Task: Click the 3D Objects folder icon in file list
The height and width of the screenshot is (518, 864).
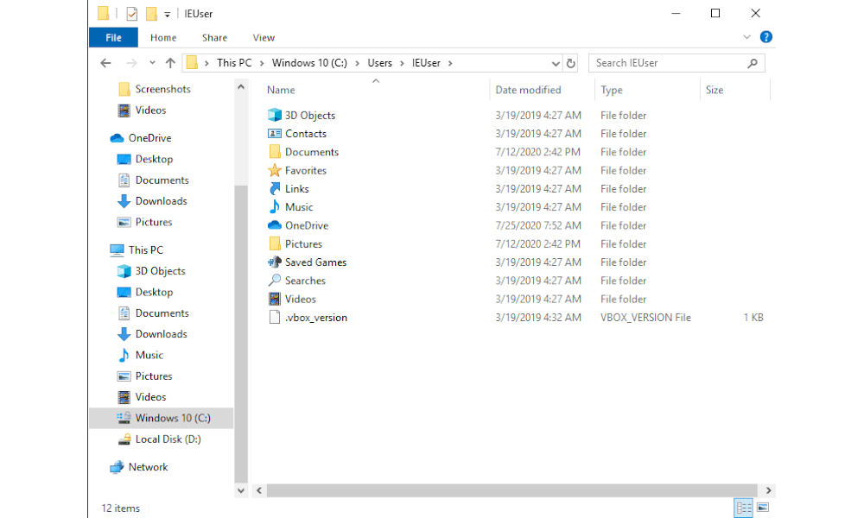Action: 275,115
